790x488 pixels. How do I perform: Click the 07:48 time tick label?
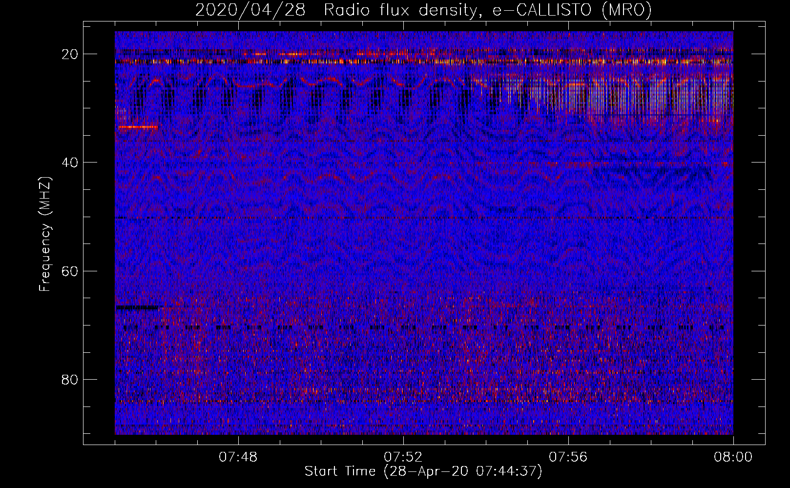[x=238, y=457]
